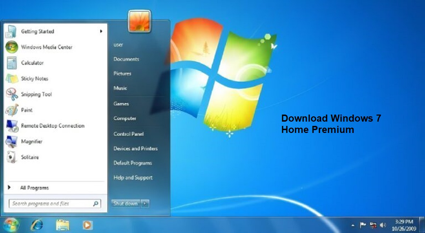Viewport: 425px width, 233px height.
Task: Play Solitaire
Action: coord(30,157)
